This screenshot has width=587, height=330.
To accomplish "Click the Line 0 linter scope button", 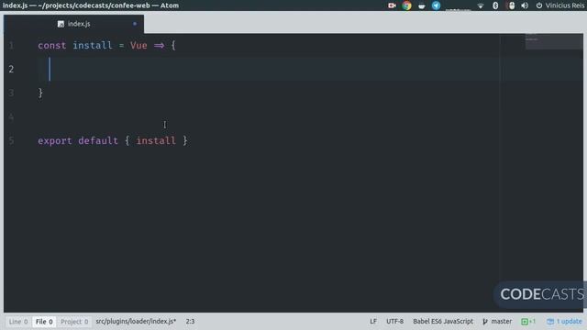I will click(x=18, y=322).
